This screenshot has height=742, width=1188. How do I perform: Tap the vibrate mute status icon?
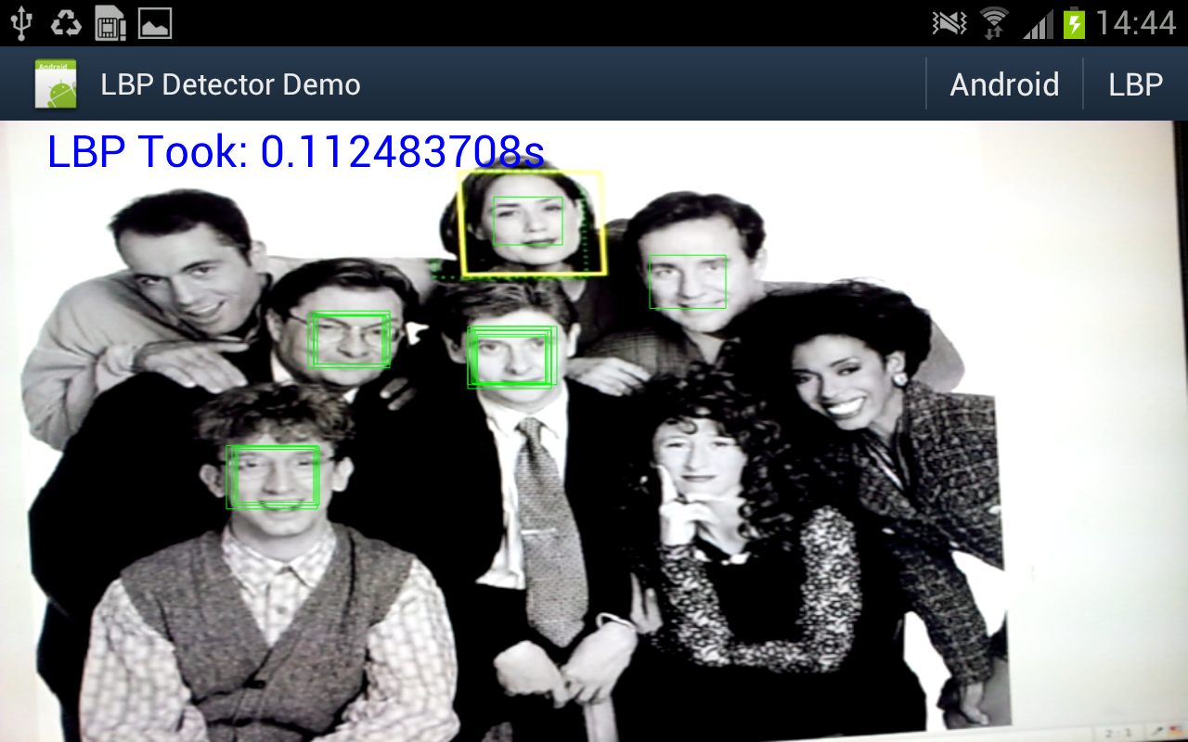click(x=949, y=23)
